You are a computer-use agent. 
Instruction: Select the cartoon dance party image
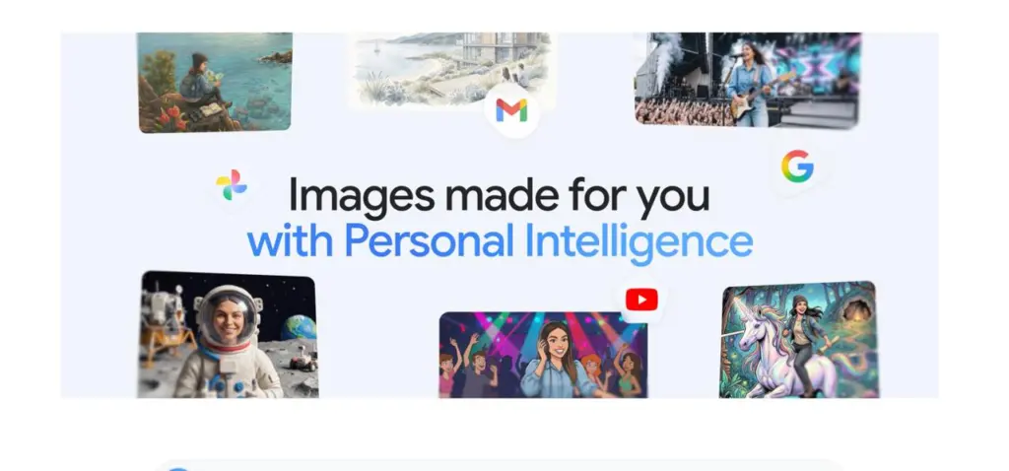point(543,355)
